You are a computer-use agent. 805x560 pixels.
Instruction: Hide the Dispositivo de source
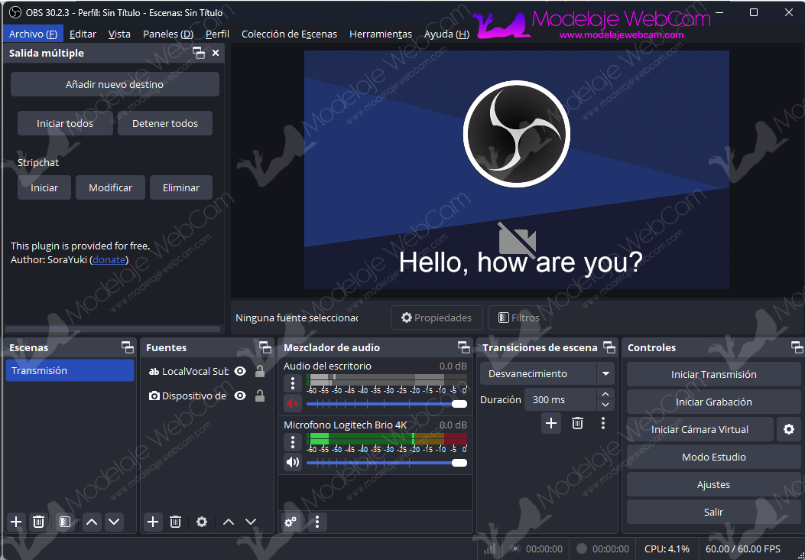coord(240,396)
